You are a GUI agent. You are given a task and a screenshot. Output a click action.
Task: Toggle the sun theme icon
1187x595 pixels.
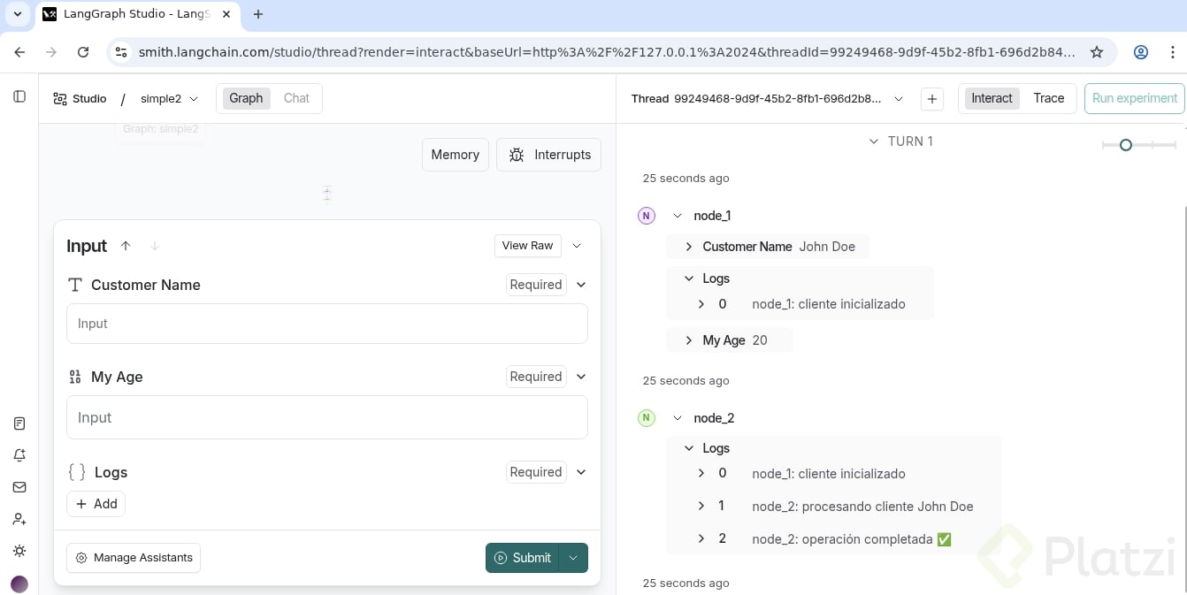click(19, 551)
